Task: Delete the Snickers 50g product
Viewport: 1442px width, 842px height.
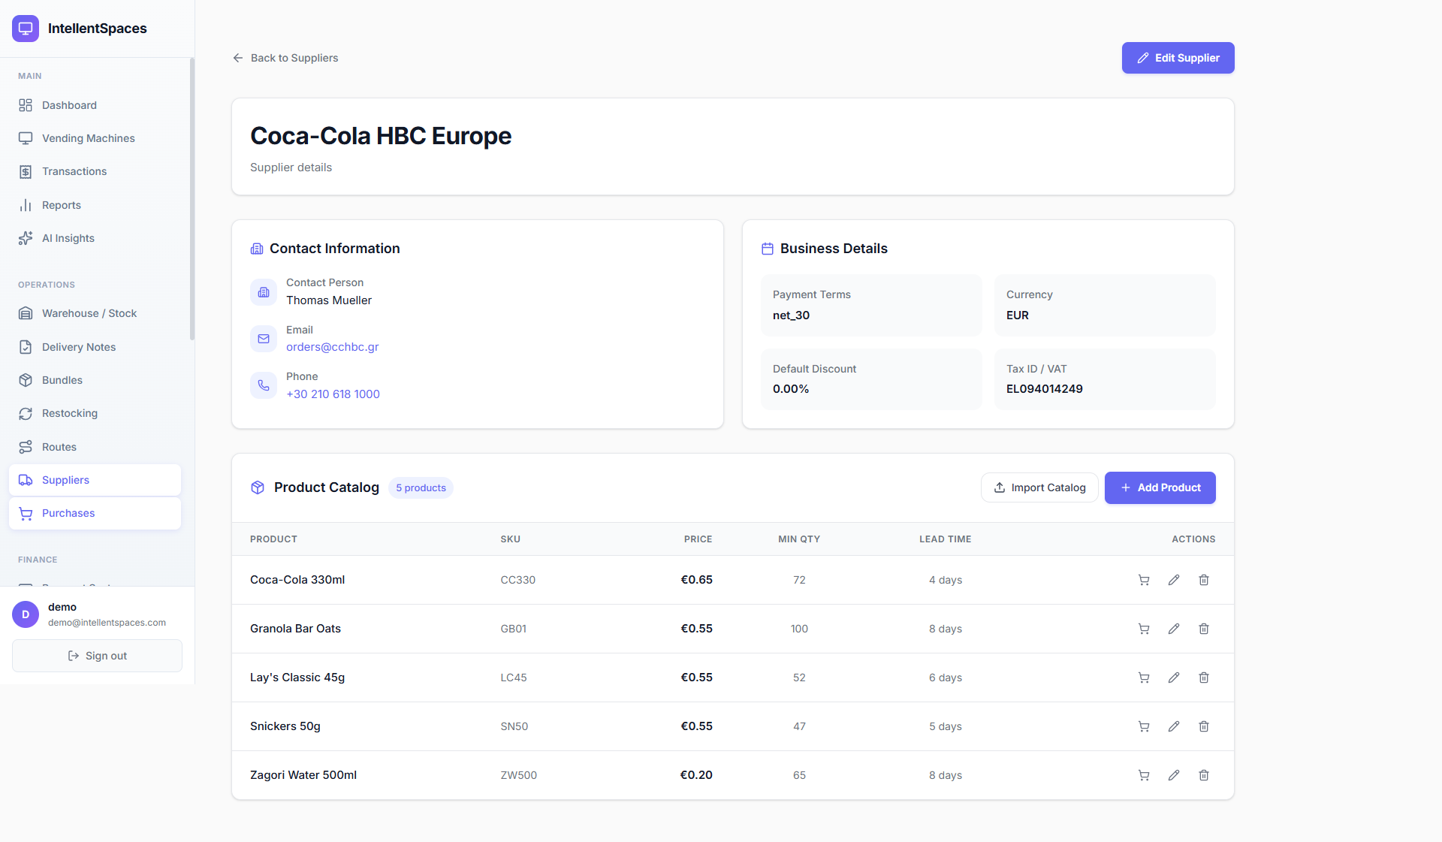Action: [x=1204, y=726]
